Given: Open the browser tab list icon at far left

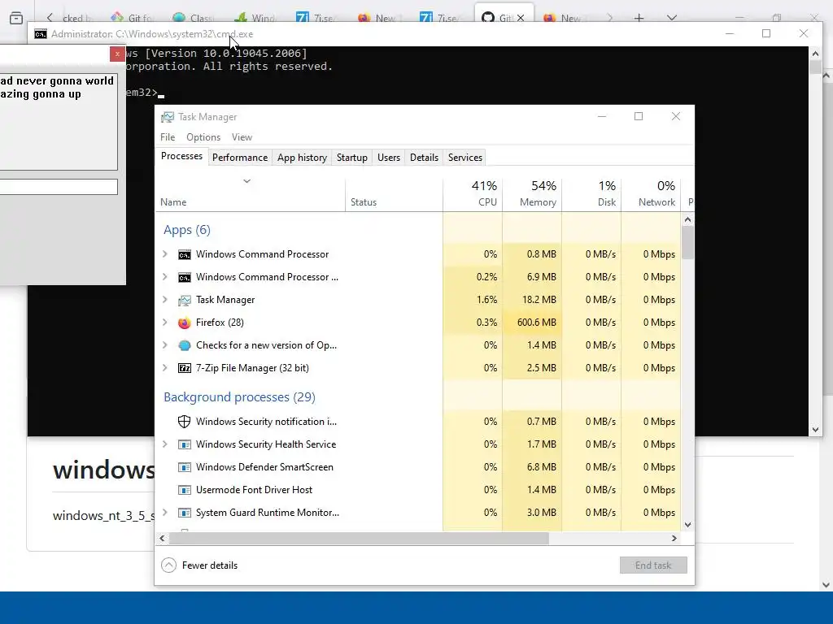Looking at the screenshot, I should coord(16,18).
